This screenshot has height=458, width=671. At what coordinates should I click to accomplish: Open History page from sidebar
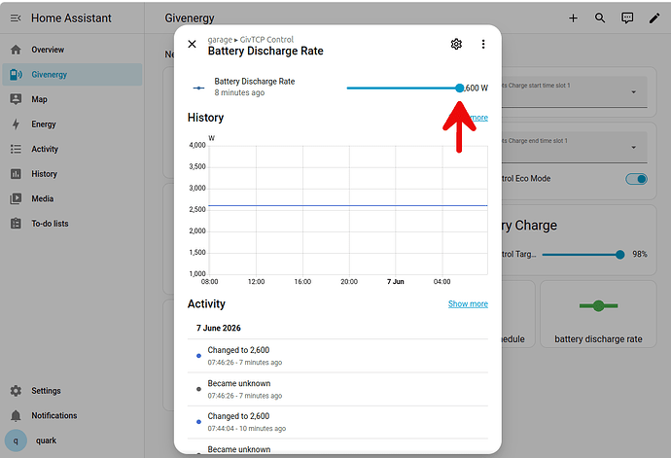[72, 174]
